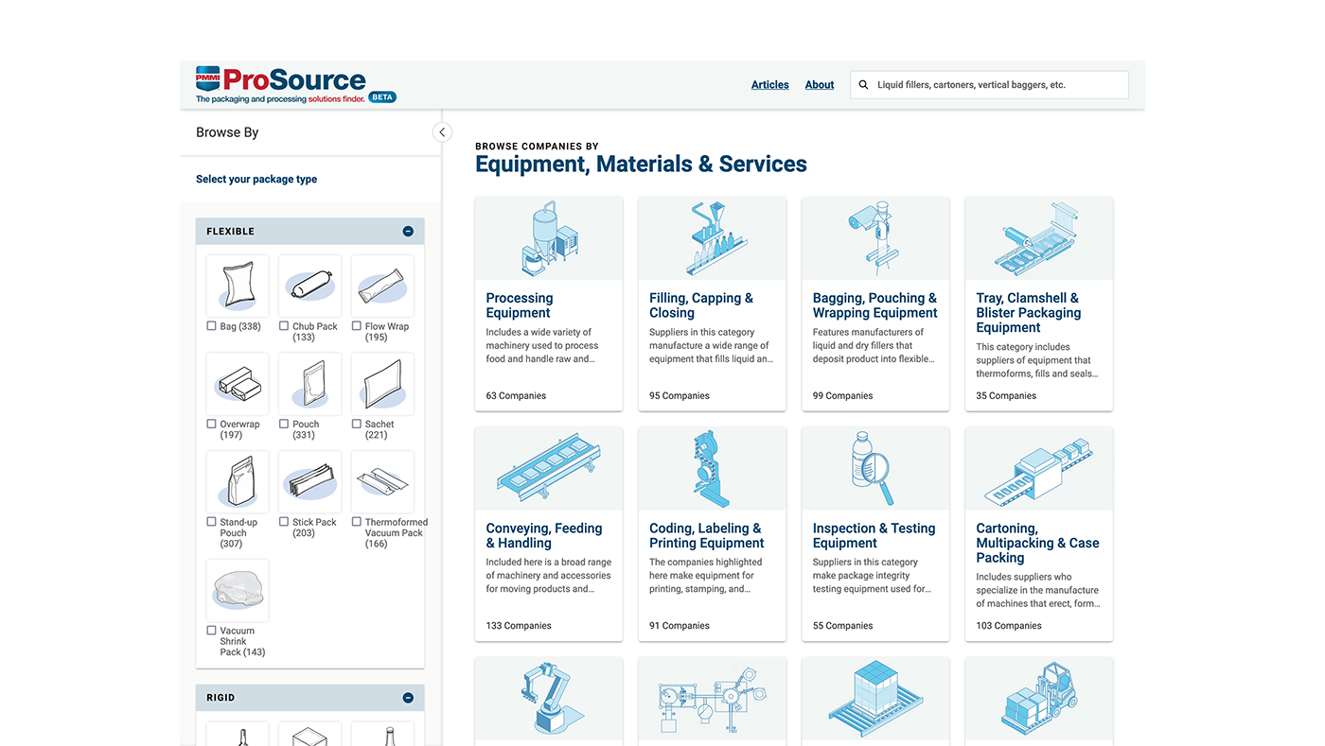This screenshot has width=1325, height=746.
Task: Select the Stand-up Pouch illustration
Action: point(238,482)
